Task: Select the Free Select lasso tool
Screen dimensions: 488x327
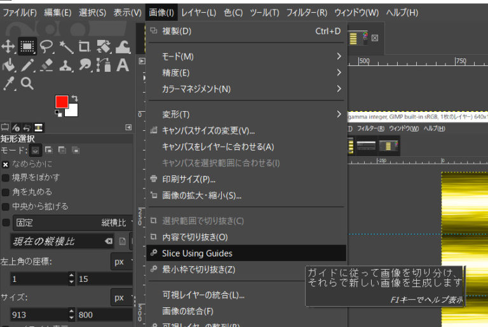Action: 46,46
